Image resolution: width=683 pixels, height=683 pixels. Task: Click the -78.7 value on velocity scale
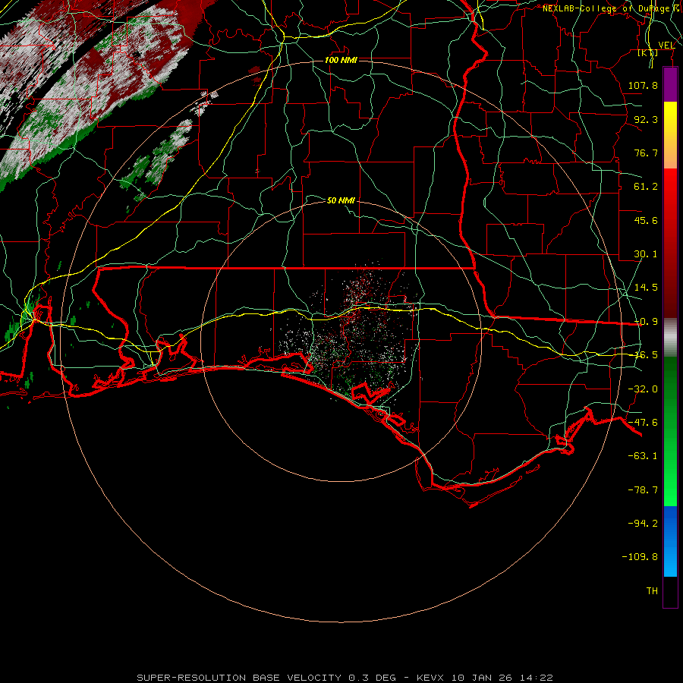(x=643, y=490)
